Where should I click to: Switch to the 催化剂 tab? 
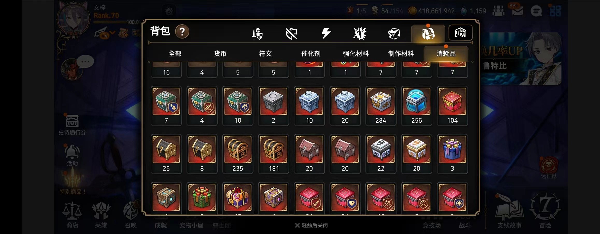point(311,54)
